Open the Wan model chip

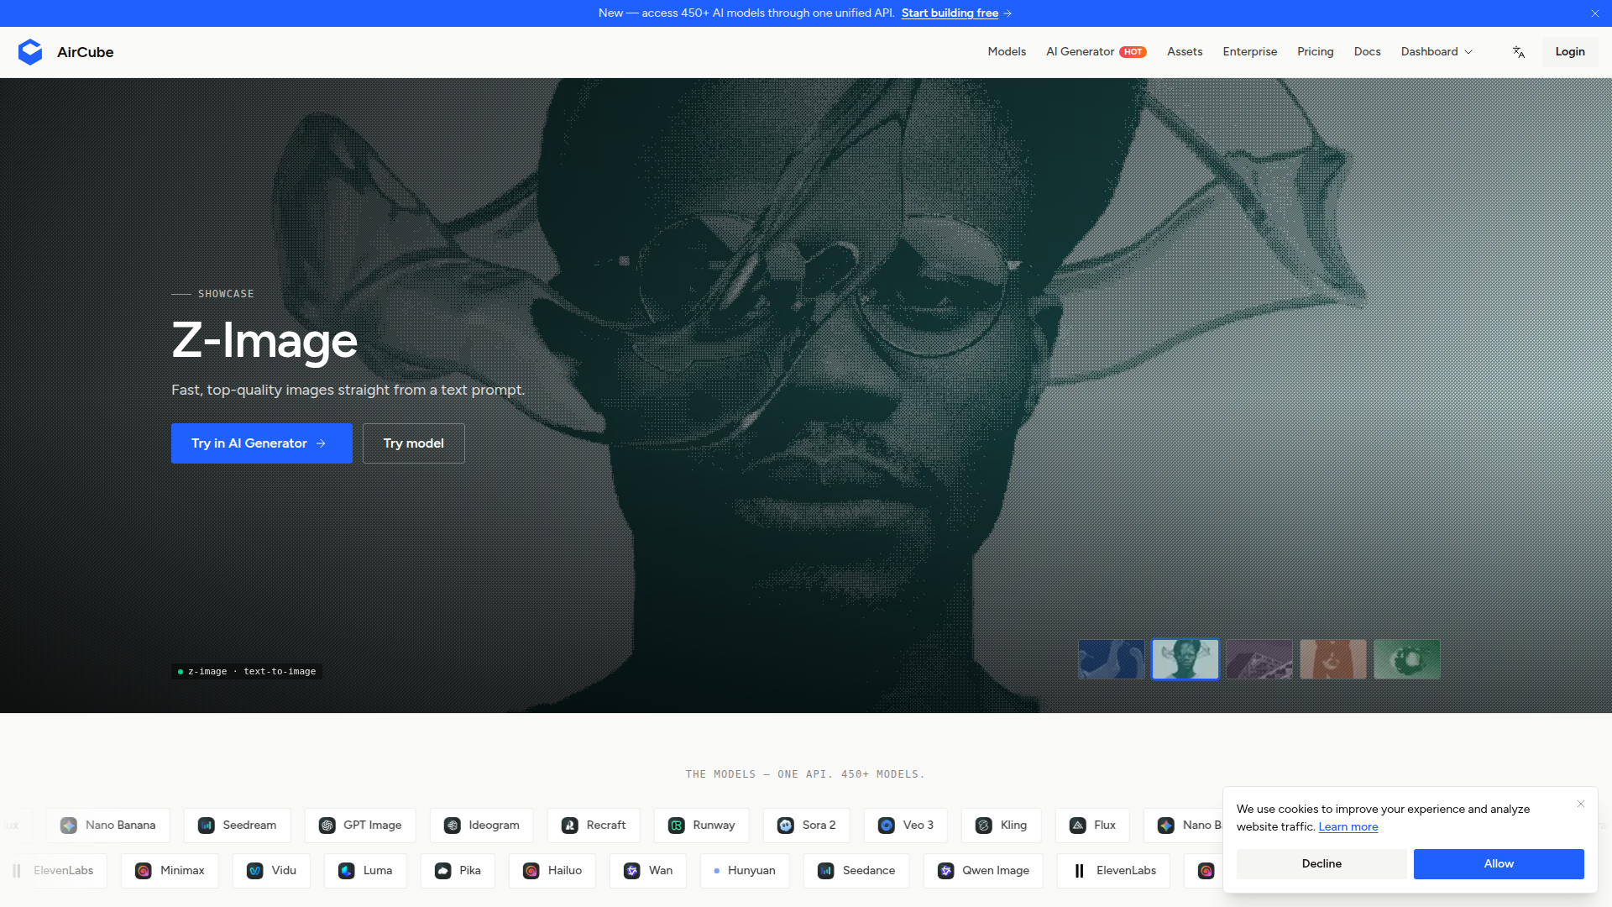click(648, 871)
